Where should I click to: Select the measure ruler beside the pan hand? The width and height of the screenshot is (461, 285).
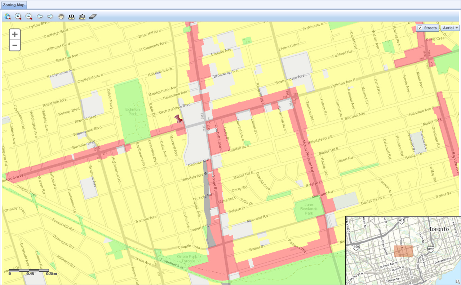coord(71,16)
